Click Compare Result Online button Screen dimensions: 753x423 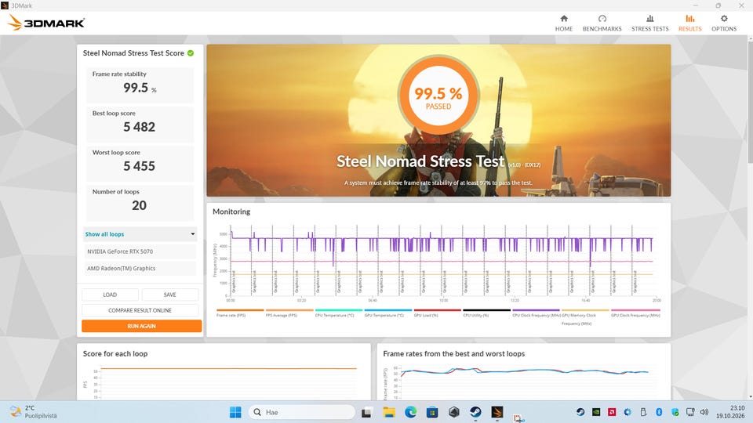point(140,310)
